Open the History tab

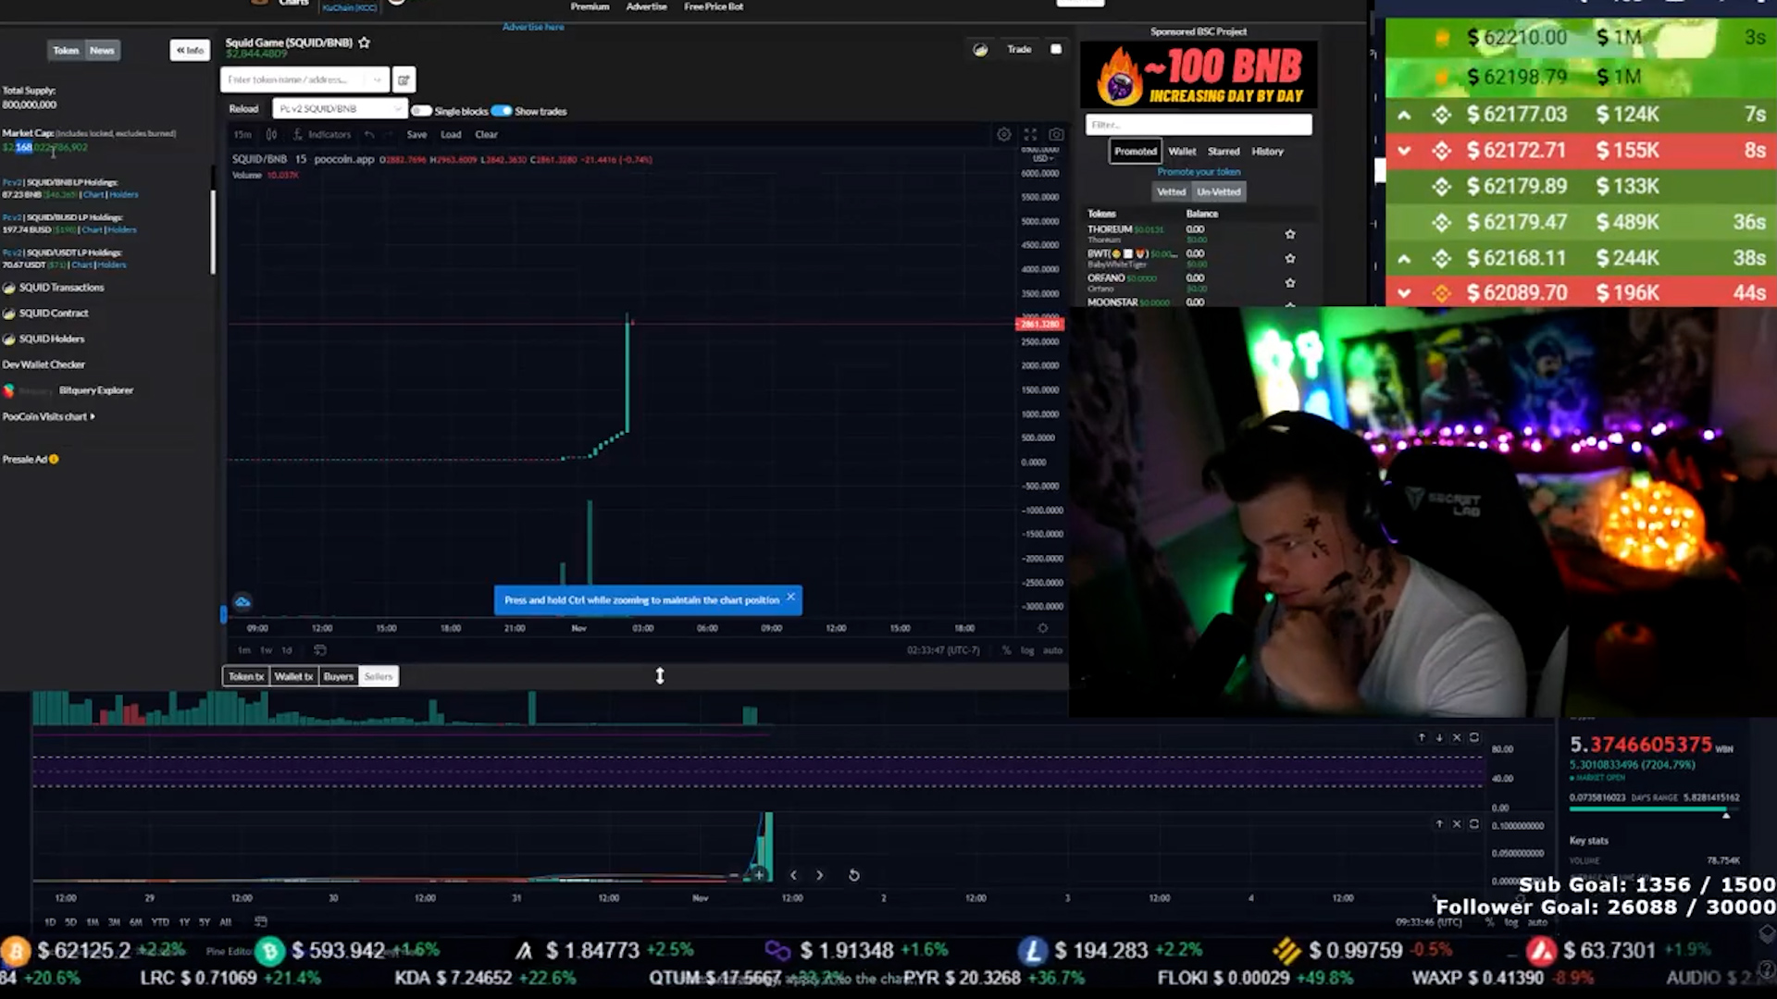tap(1268, 151)
